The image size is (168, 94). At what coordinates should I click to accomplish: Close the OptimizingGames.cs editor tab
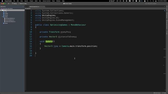coord(44,7)
